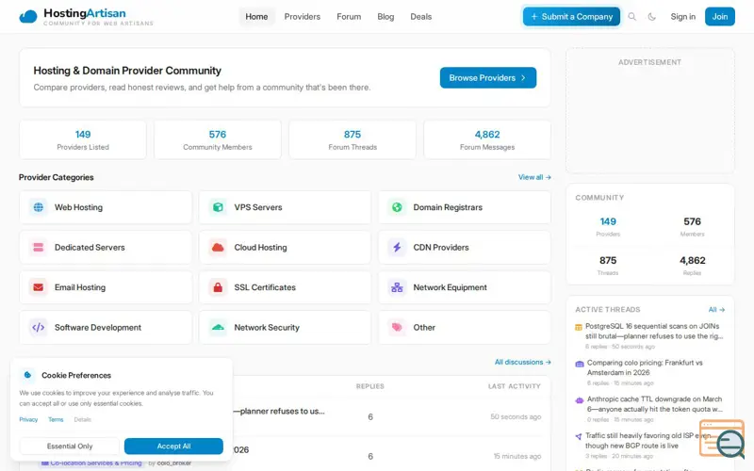Click Submit a Company button
The height and width of the screenshot is (471, 754).
click(x=571, y=17)
